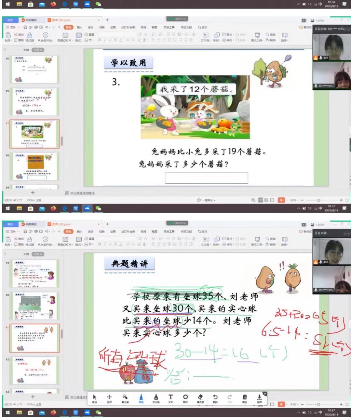Activate the 激光笔 laser pointer tool

coord(125,398)
